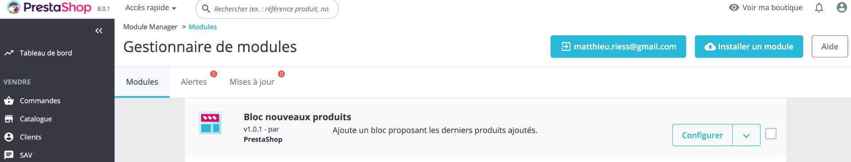Click the SAV chat icon
Viewport: 851px width, 162px height.
9,155
